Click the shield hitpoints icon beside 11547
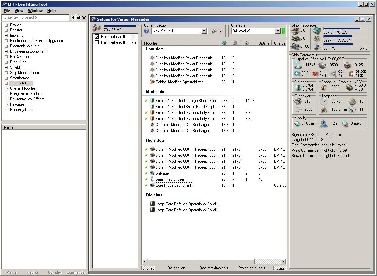This screenshot has height=276, width=377. click(x=298, y=65)
